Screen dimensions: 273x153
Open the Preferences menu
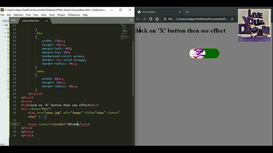[74, 15]
